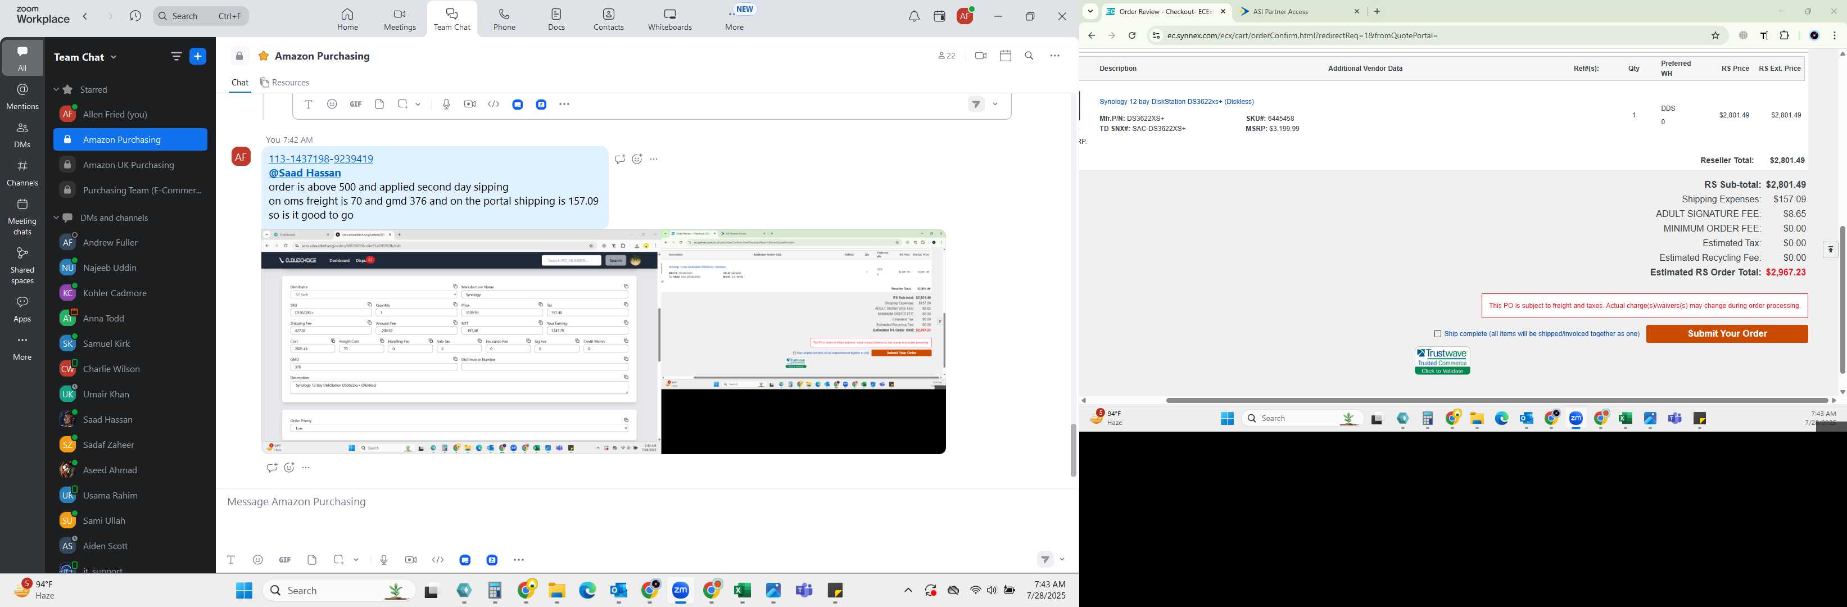Click the Zoom search box
The image size is (1847, 607).
pos(201,16)
